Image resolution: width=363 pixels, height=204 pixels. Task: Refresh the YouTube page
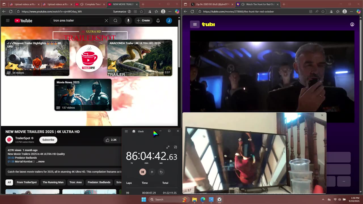(11, 12)
